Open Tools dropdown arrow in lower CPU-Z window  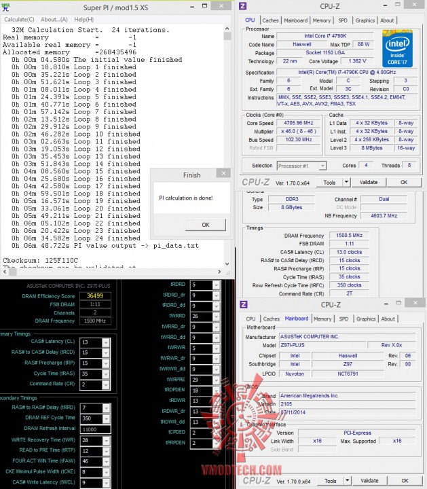point(347,481)
